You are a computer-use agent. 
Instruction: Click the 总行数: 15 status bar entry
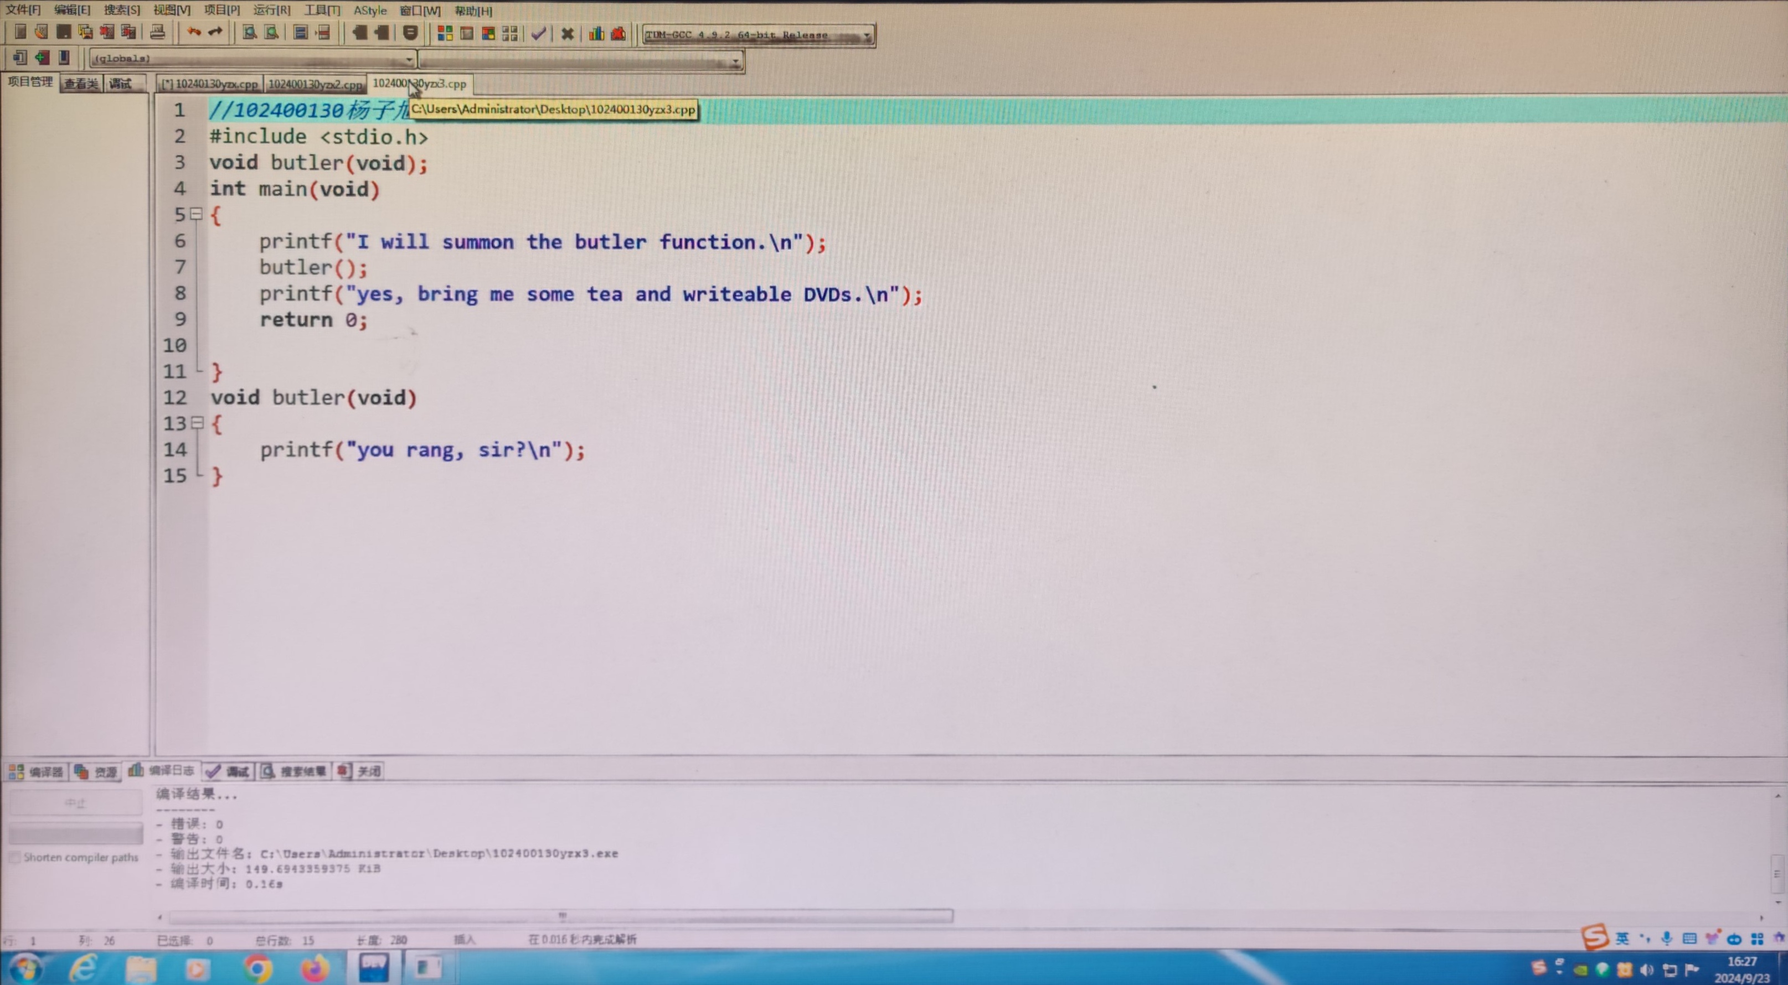tap(285, 941)
